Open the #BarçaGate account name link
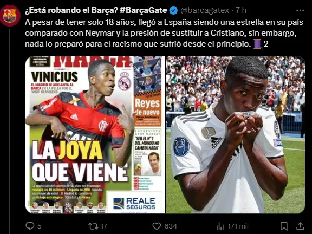The width and height of the screenshot is (312, 234). pos(96,10)
